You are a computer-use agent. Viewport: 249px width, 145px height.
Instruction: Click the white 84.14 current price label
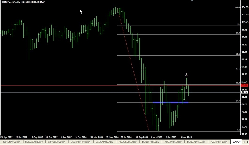coord(245,92)
